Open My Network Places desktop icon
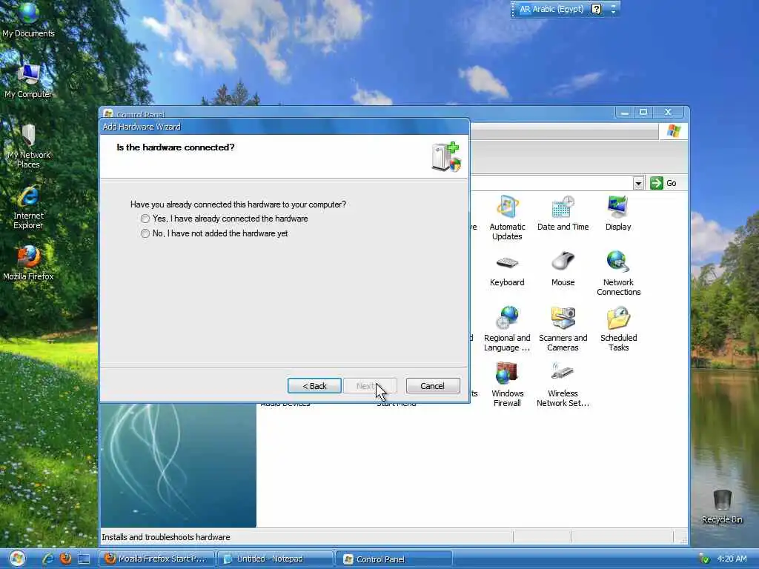This screenshot has width=759, height=569. pyautogui.click(x=28, y=146)
